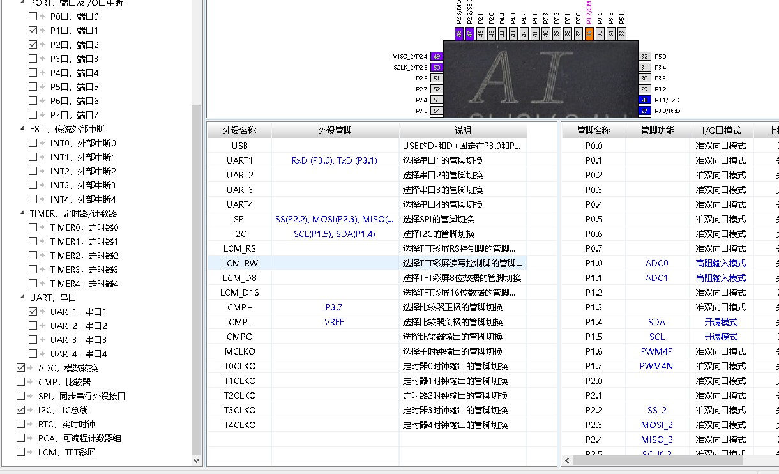Select purple pin 48 on chip top
The height and width of the screenshot is (474, 779).
[458, 34]
